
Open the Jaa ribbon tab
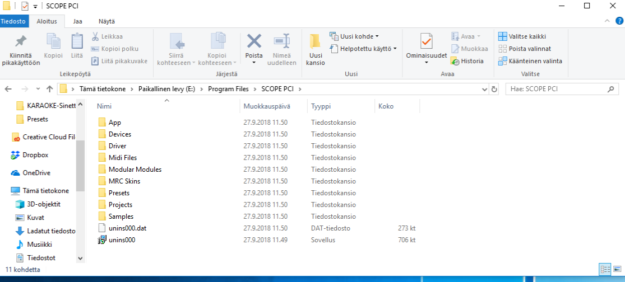point(77,21)
